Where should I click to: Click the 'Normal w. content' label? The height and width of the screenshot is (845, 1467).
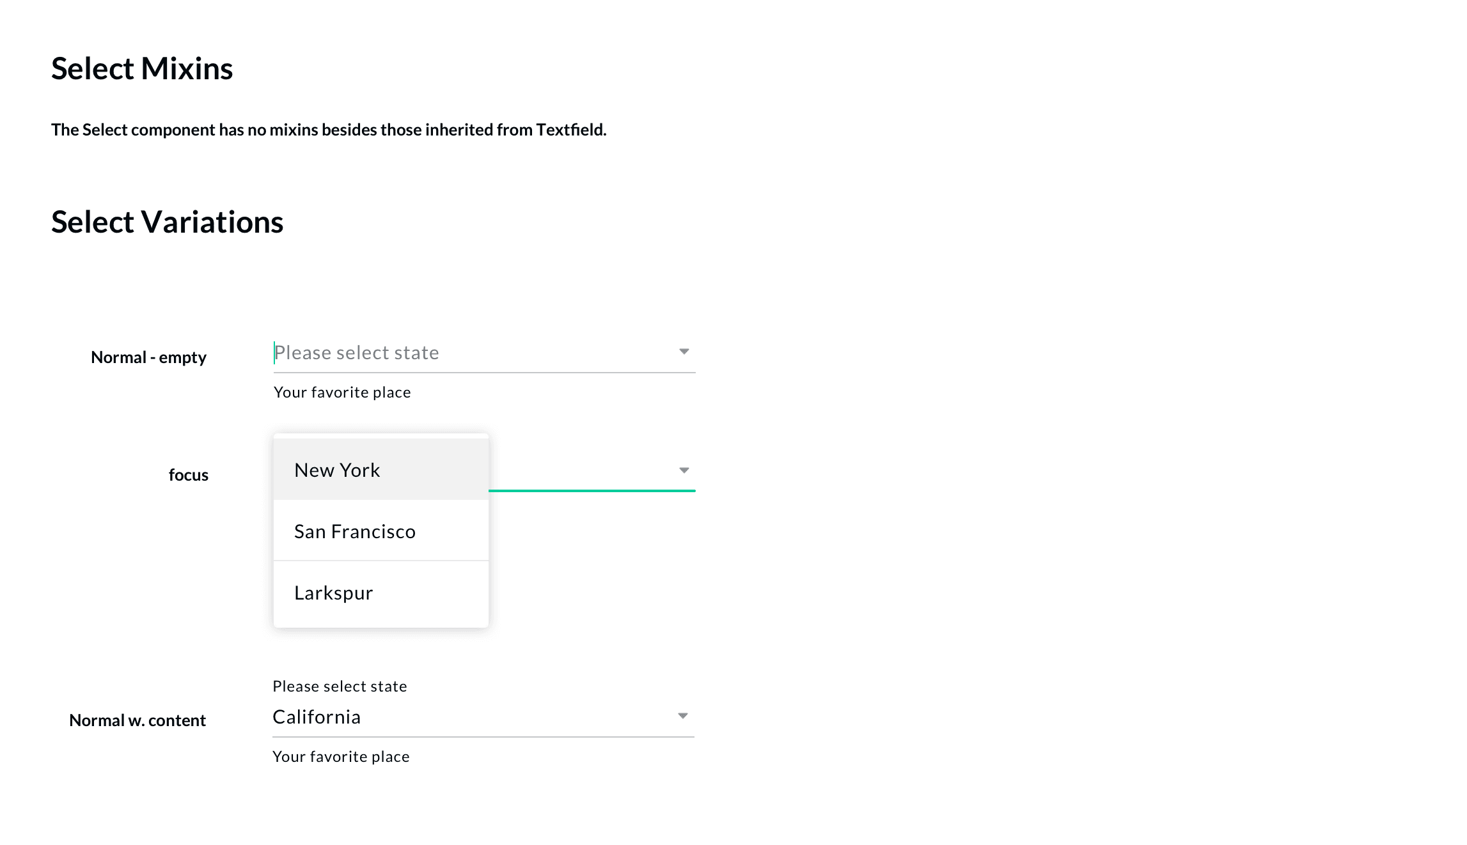pos(137,720)
